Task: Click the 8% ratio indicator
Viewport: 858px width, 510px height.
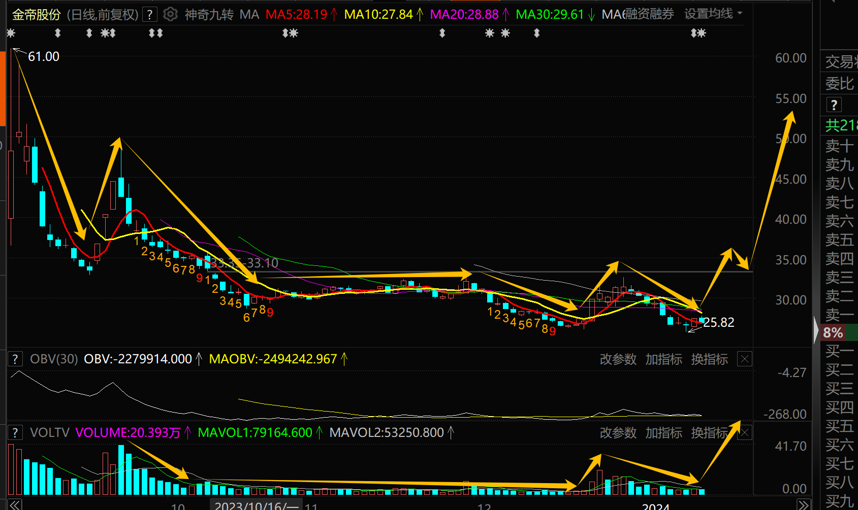Action: pyautogui.click(x=833, y=333)
